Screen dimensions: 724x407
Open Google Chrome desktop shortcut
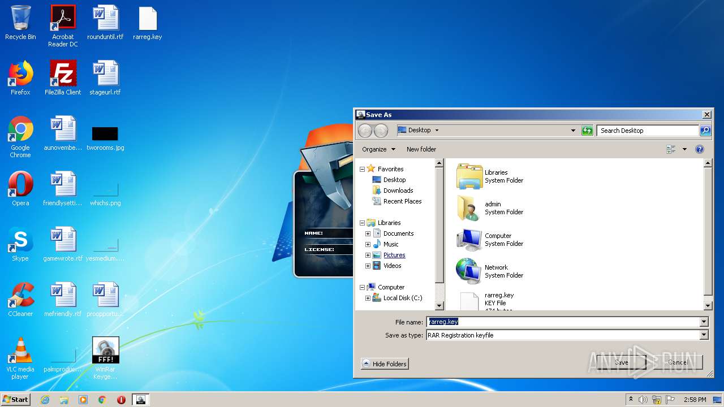20,137
